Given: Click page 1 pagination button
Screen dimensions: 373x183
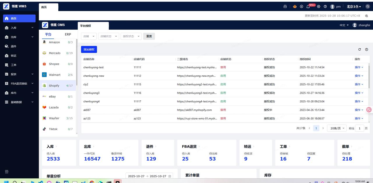Looking at the screenshot, I should (316, 128).
